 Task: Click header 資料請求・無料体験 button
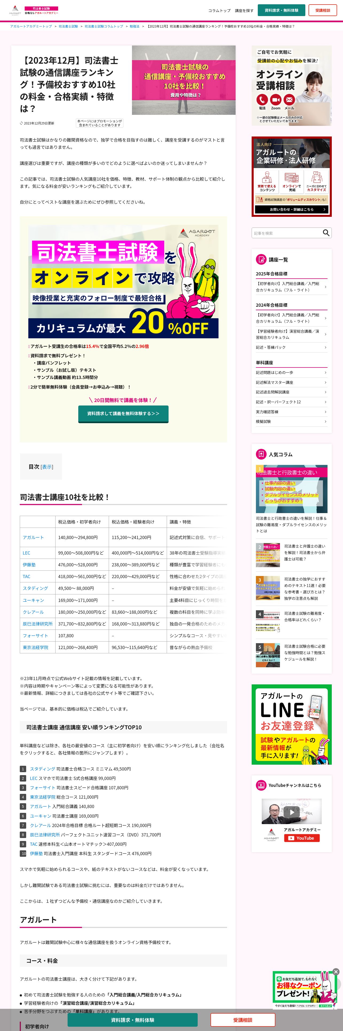pyautogui.click(x=281, y=10)
